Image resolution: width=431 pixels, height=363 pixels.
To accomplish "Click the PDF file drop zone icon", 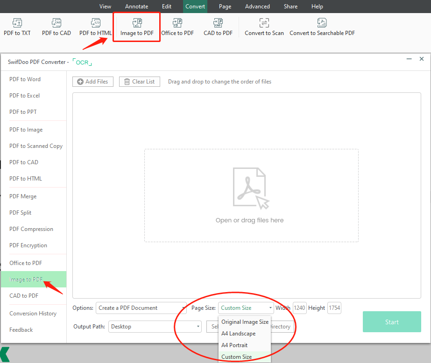I will tap(251, 188).
